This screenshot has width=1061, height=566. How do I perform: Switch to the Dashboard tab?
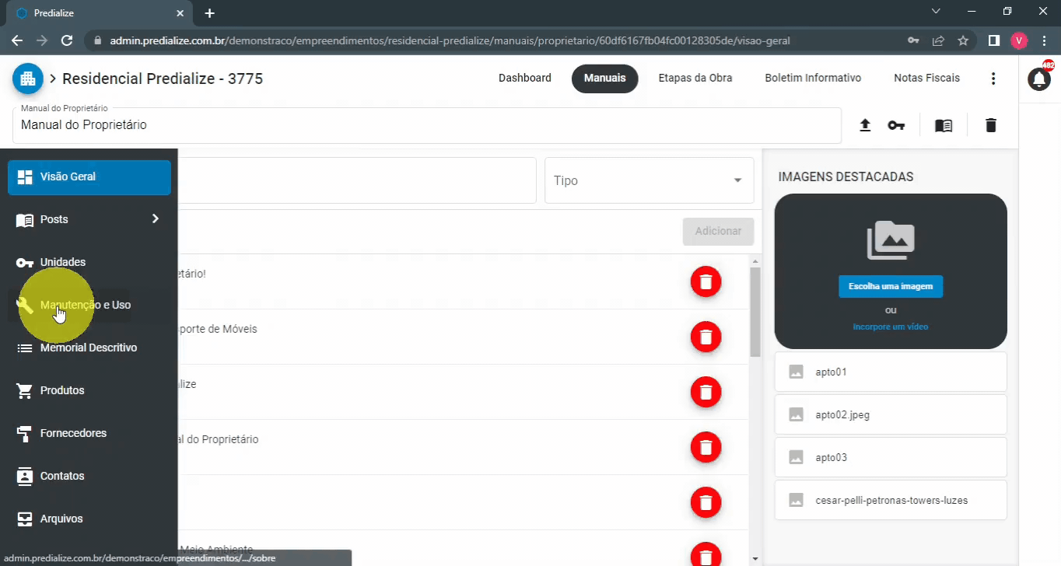click(x=525, y=79)
